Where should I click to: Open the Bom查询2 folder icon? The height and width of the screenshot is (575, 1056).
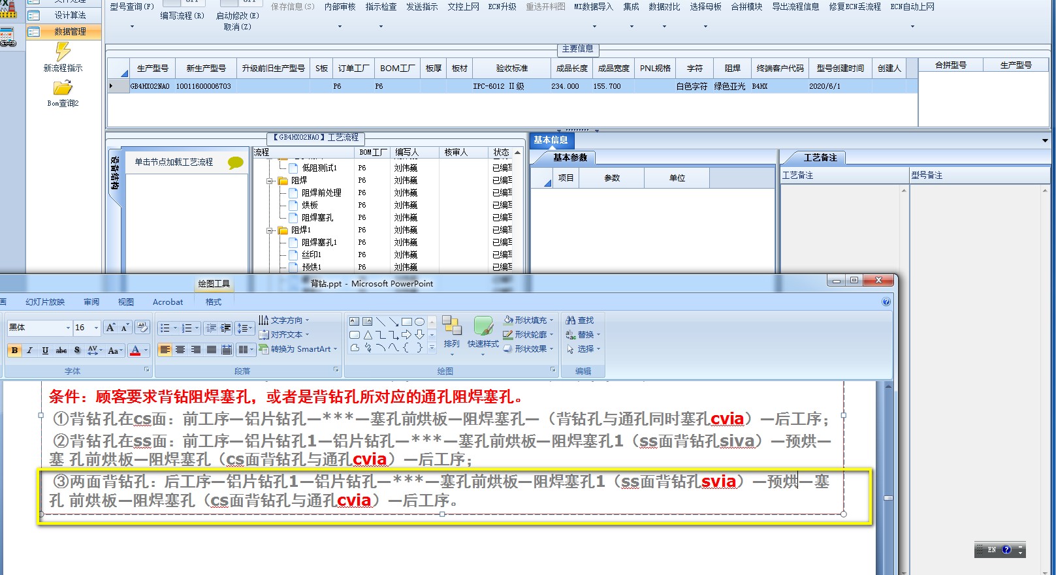tap(63, 87)
